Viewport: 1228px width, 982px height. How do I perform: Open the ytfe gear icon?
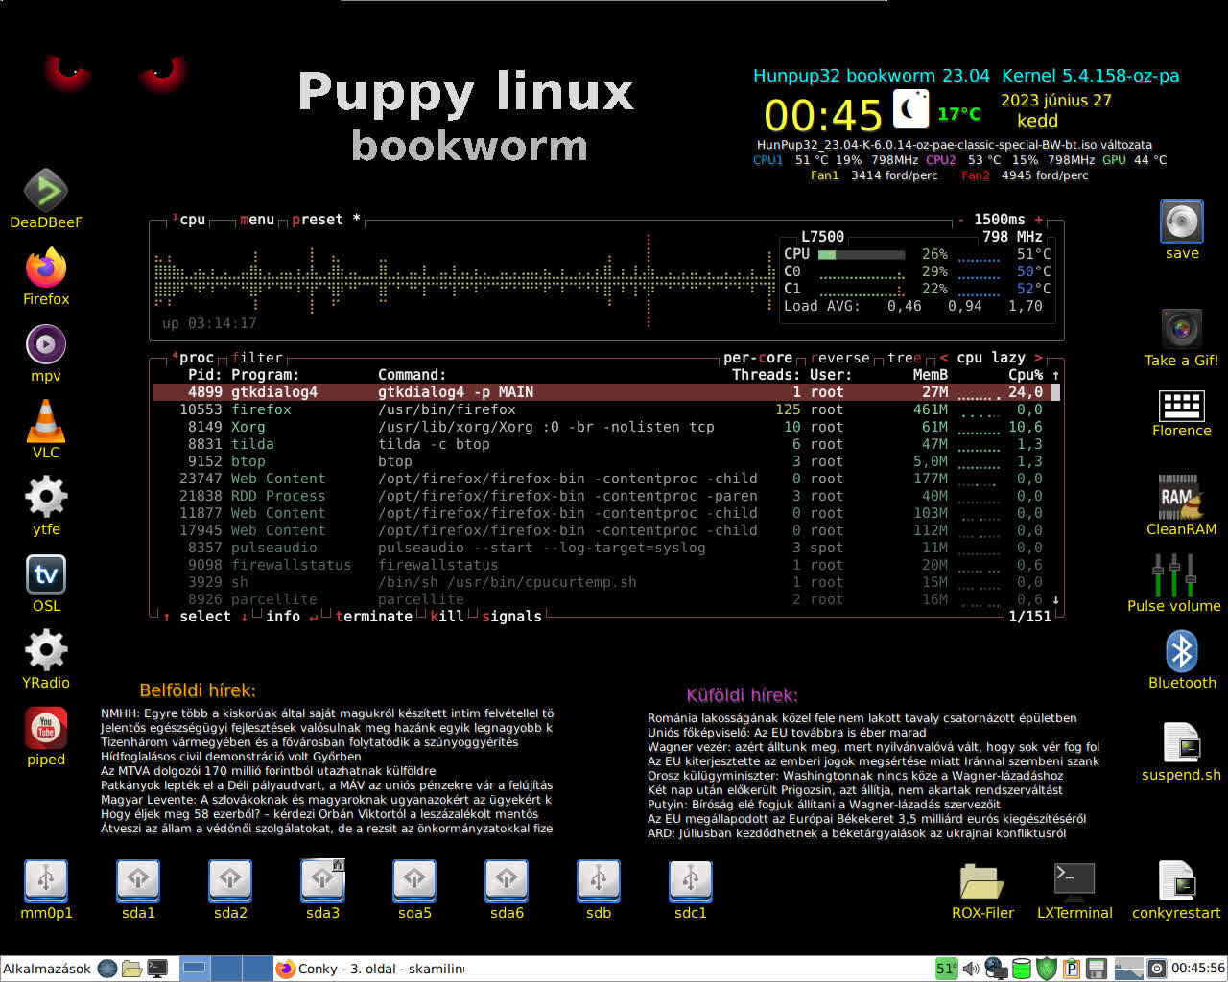pyautogui.click(x=45, y=497)
